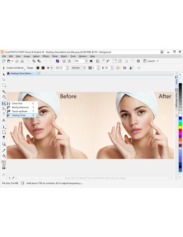Viewport: 183px width, 237px height.
Task: Open the Image menu
Action: [x=27, y=56]
